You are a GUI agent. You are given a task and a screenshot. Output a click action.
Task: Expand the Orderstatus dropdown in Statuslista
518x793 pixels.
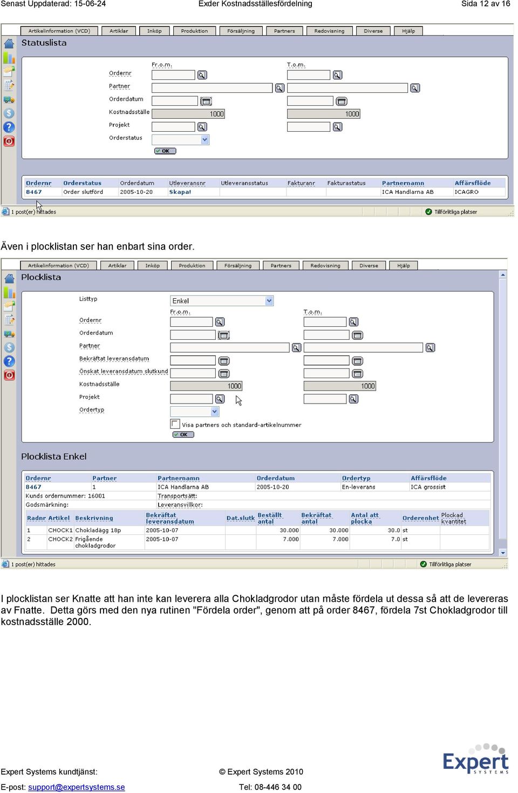tap(205, 140)
